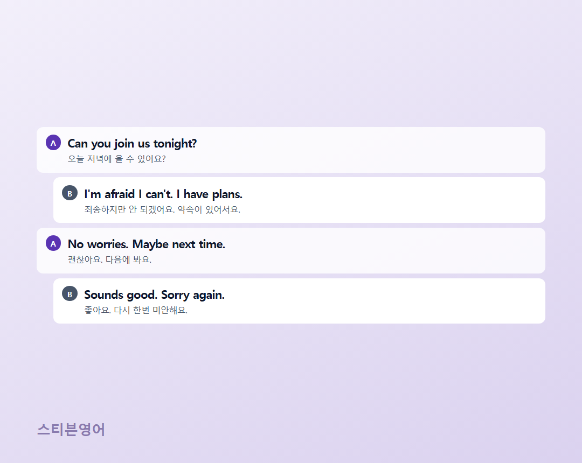
Task: Click the Korean word "괜찮아요."
Action: click(x=85, y=259)
